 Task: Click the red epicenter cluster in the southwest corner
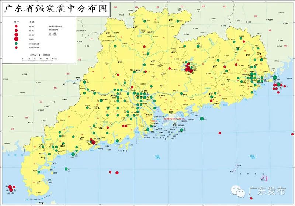[11, 189]
